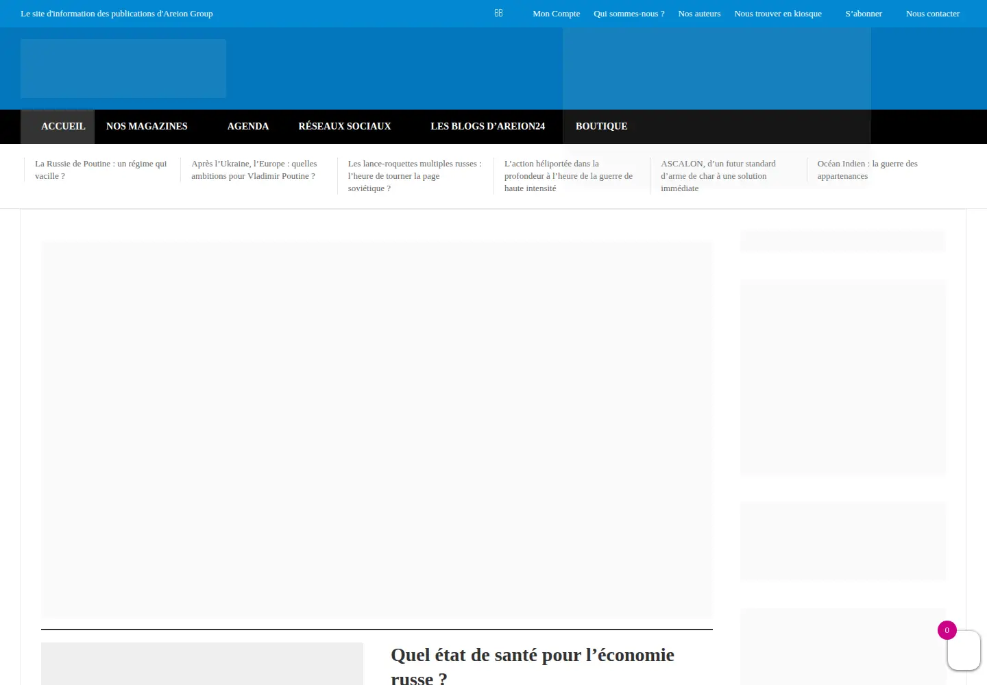
Task: Open the RÉSEAUX SOCIAUX menu
Action: click(x=344, y=126)
